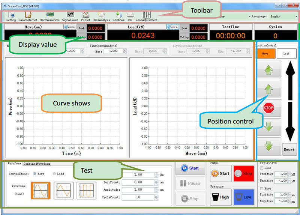Switch position control to the Load tab

(x=286, y=54)
